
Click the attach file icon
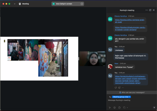119,107
